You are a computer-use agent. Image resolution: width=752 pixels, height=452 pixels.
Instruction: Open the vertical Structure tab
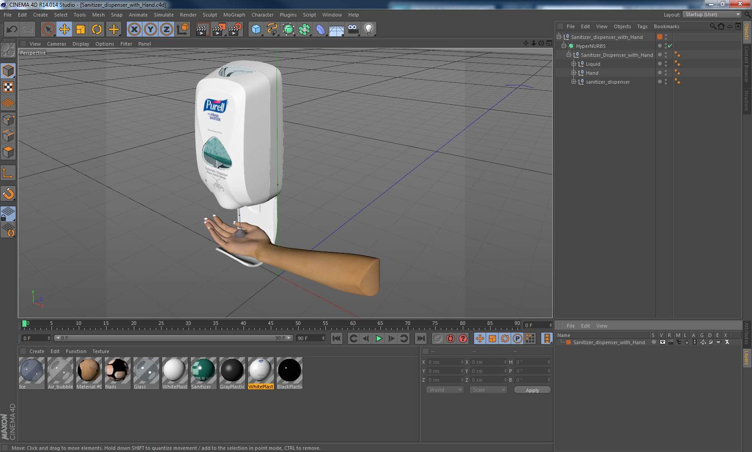coord(747,100)
